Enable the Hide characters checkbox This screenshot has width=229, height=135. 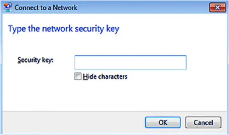tap(78, 76)
